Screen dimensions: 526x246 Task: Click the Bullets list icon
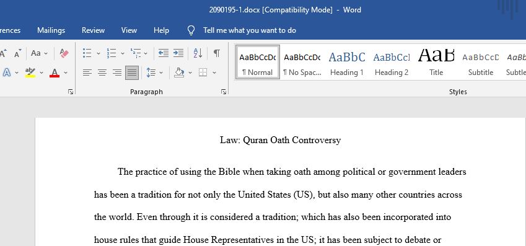(87, 53)
